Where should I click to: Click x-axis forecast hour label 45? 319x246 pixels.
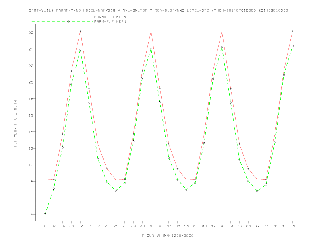click(x=178, y=226)
